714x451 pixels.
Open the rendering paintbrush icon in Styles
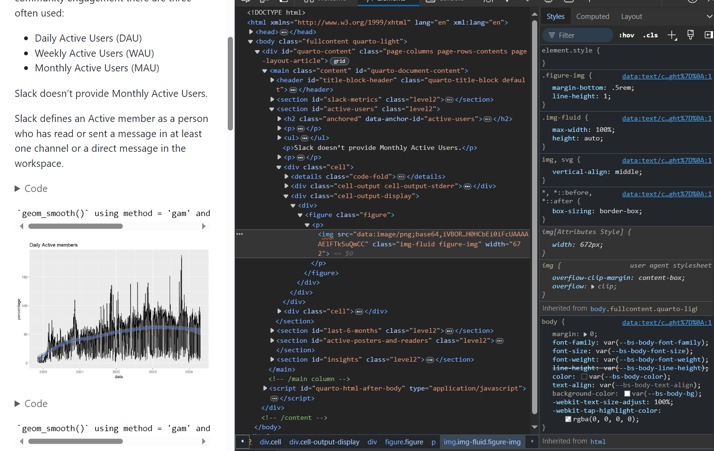coord(690,35)
